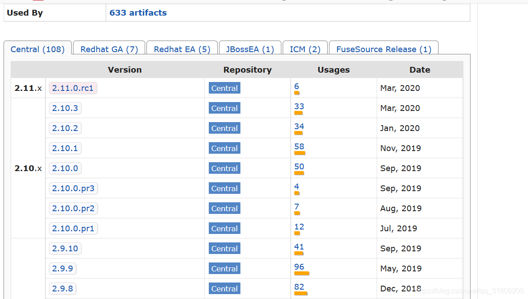
Task: Click Central badge in 2.10.3 row
Action: pyautogui.click(x=225, y=108)
